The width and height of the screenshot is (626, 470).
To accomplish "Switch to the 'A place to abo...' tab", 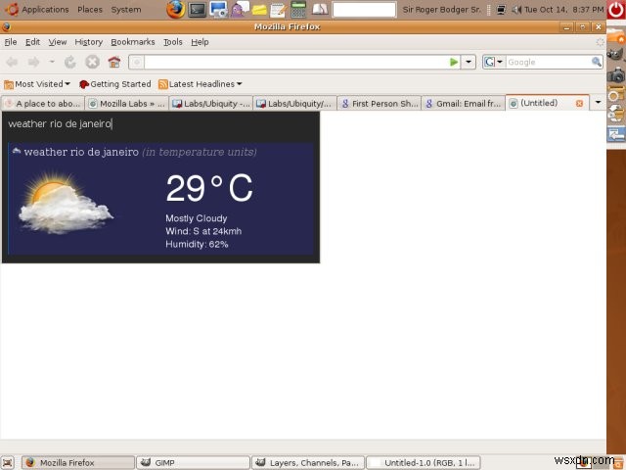I will [x=43, y=104].
